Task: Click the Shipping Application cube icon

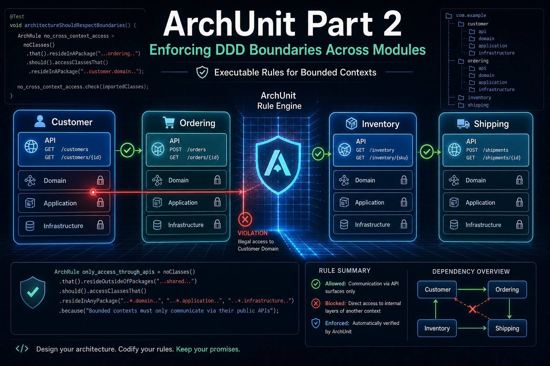Action: (x=454, y=203)
